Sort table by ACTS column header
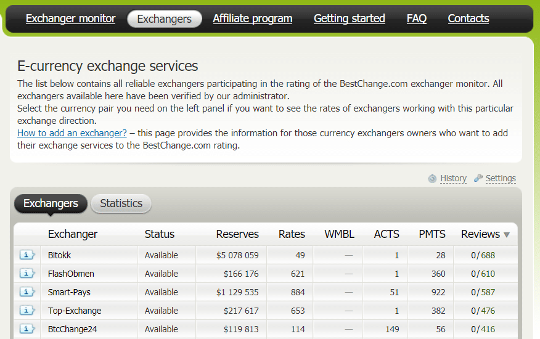The height and width of the screenshot is (339, 540). [x=387, y=234]
